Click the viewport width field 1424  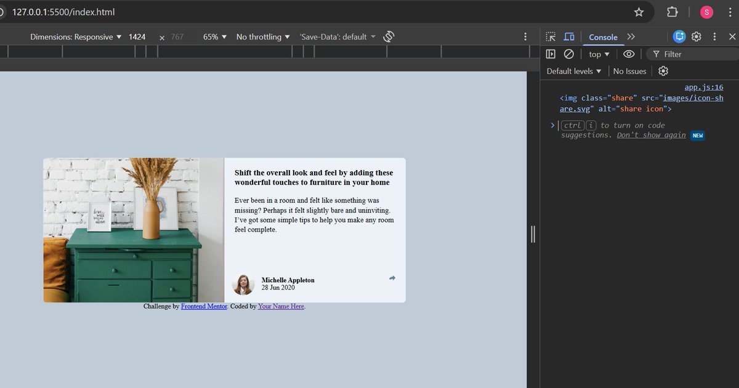tap(139, 37)
